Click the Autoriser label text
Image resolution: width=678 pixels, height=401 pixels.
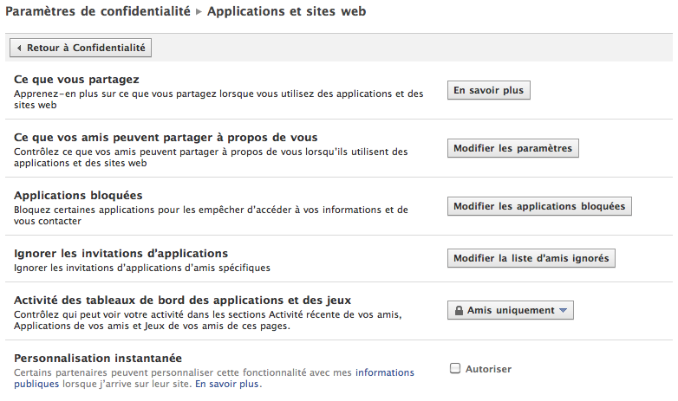point(488,369)
